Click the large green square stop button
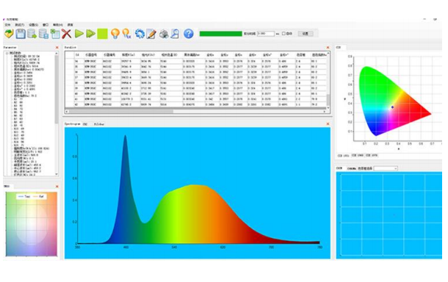Viewport: 448px width, 282px height. (x=102, y=34)
